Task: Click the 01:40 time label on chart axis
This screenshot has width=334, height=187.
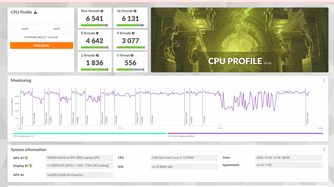Action: (121, 128)
